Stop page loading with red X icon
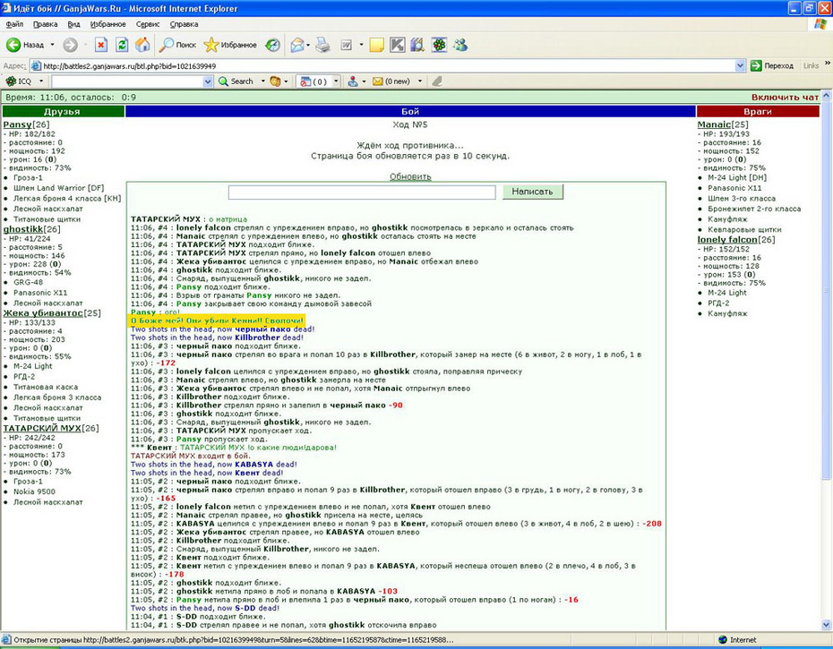Image resolution: width=833 pixels, height=649 pixels. [x=101, y=45]
